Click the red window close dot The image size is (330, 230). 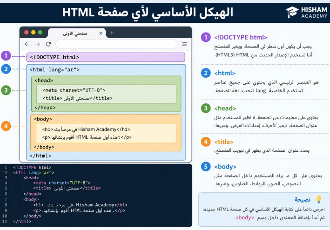tap(27, 33)
